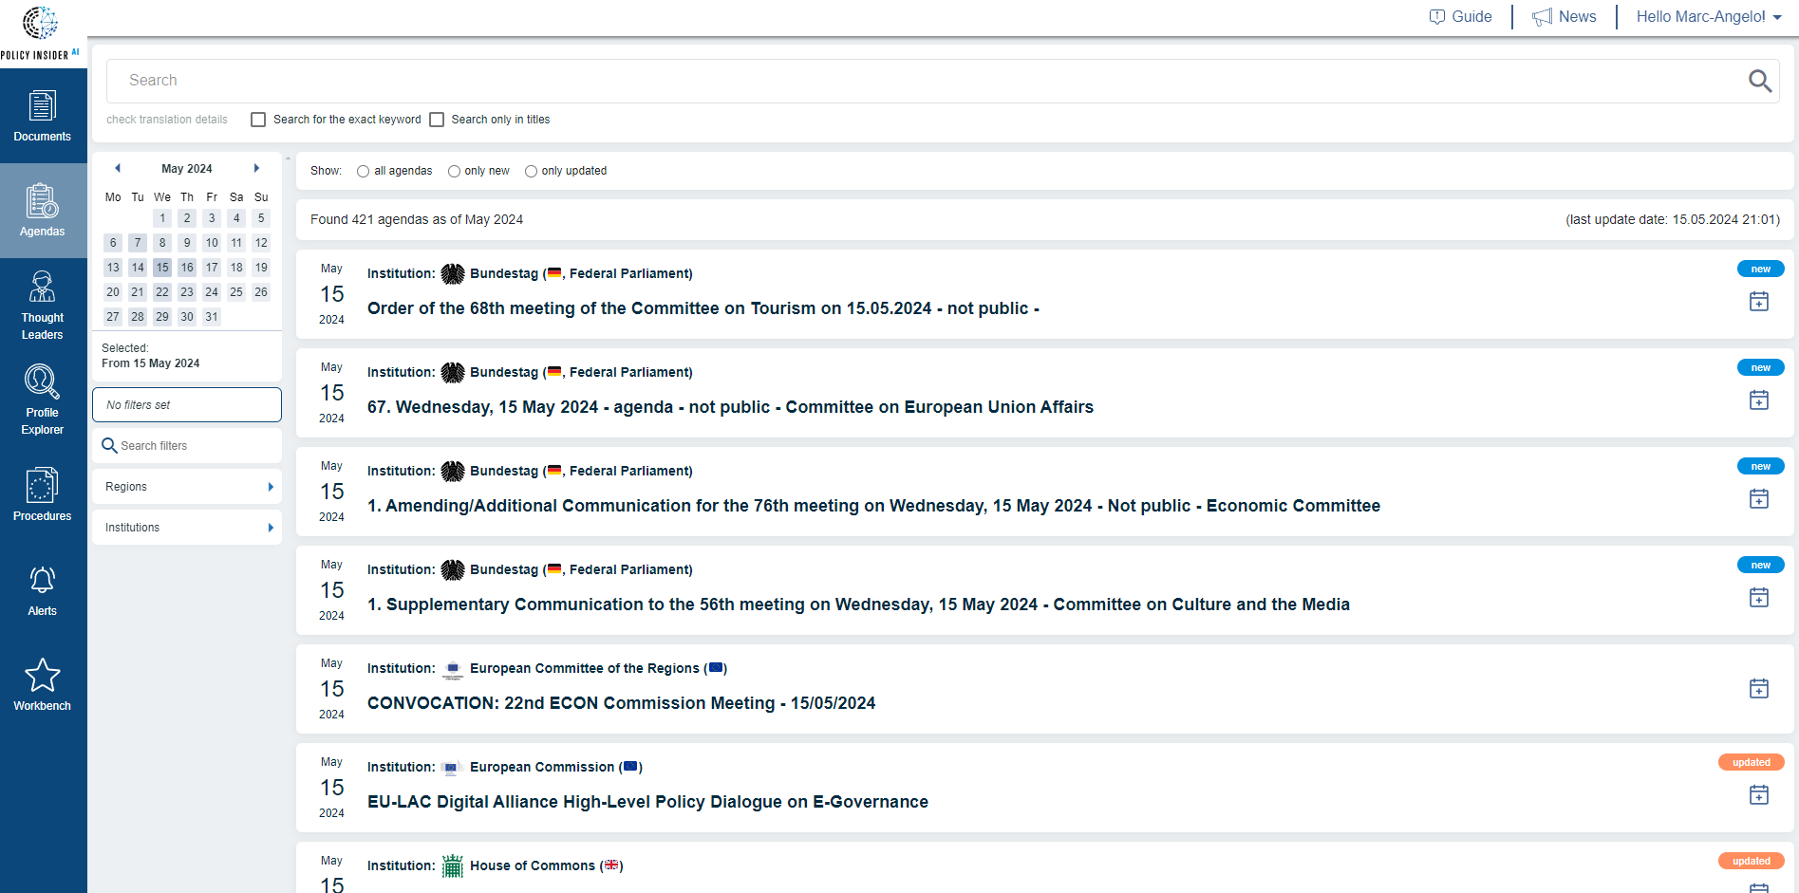Enable Search only in titles checkbox
The width and height of the screenshot is (1799, 893).
pos(437,120)
